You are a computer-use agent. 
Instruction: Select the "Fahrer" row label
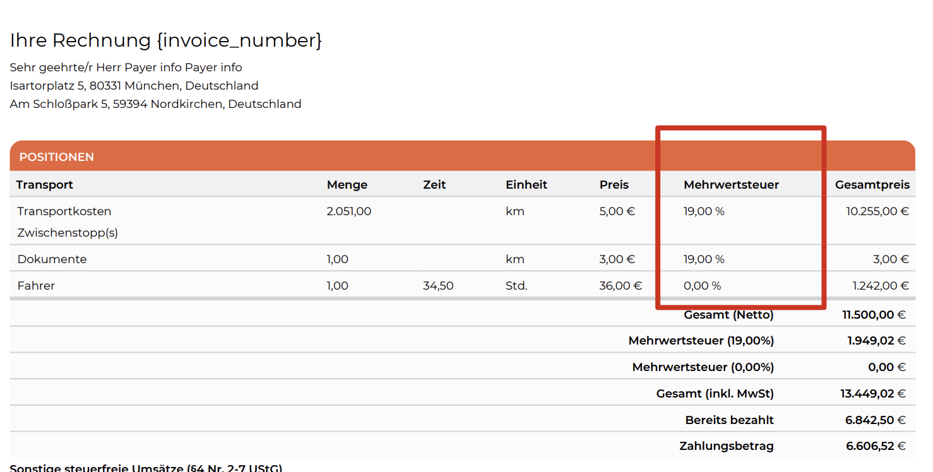pos(37,286)
